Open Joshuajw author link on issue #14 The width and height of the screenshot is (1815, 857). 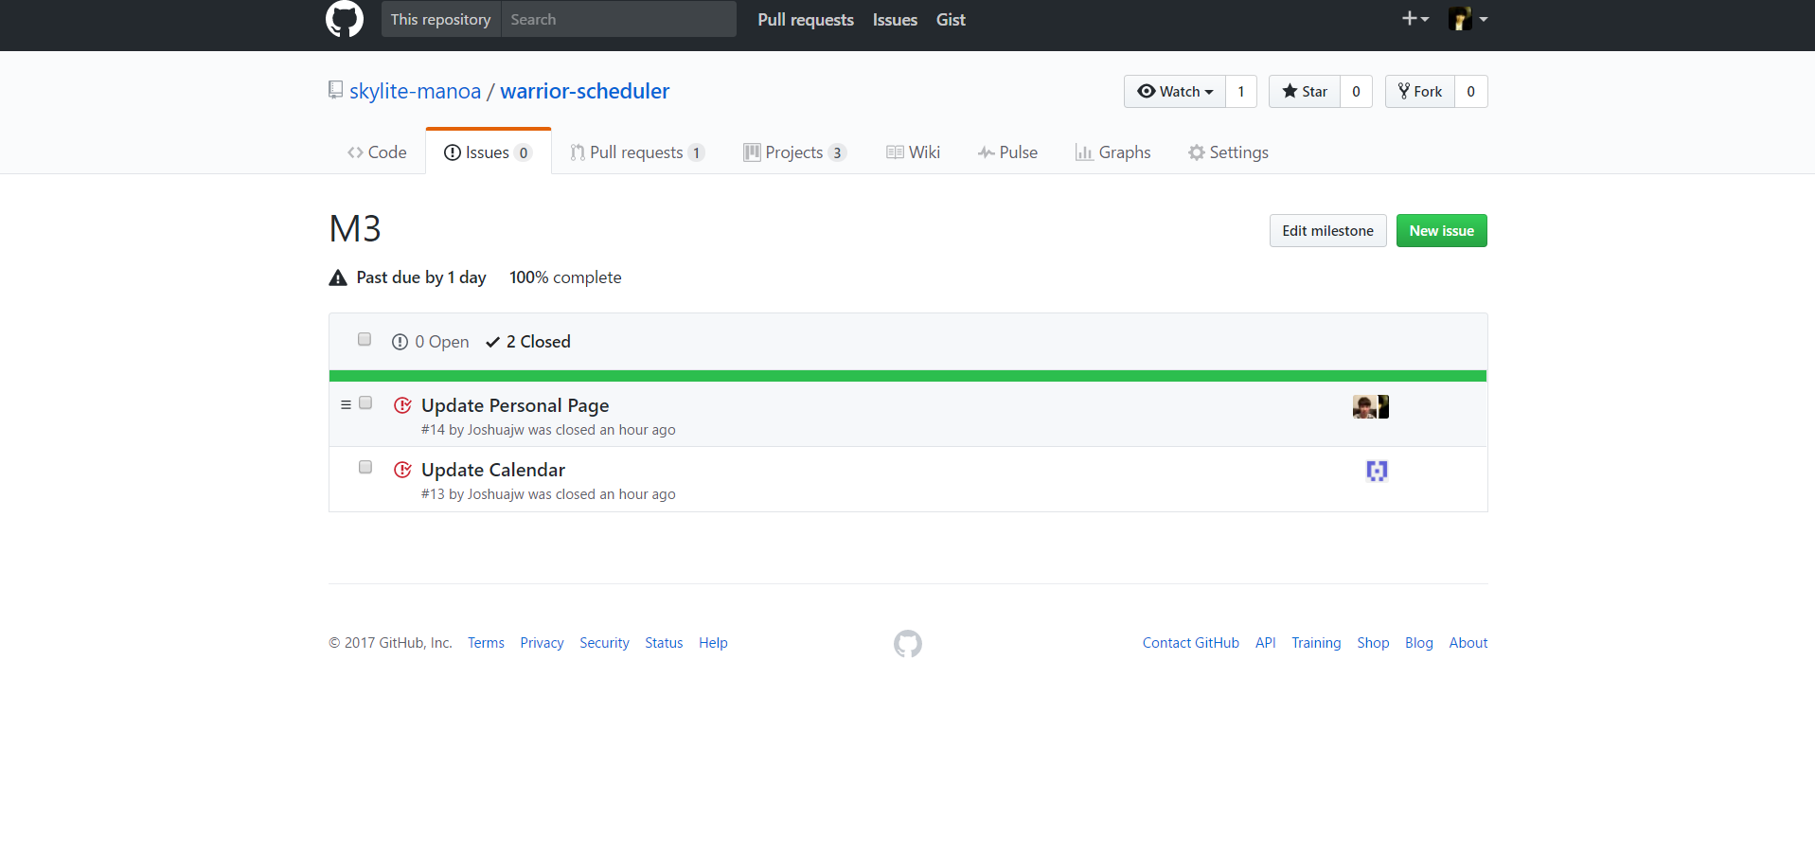click(496, 430)
